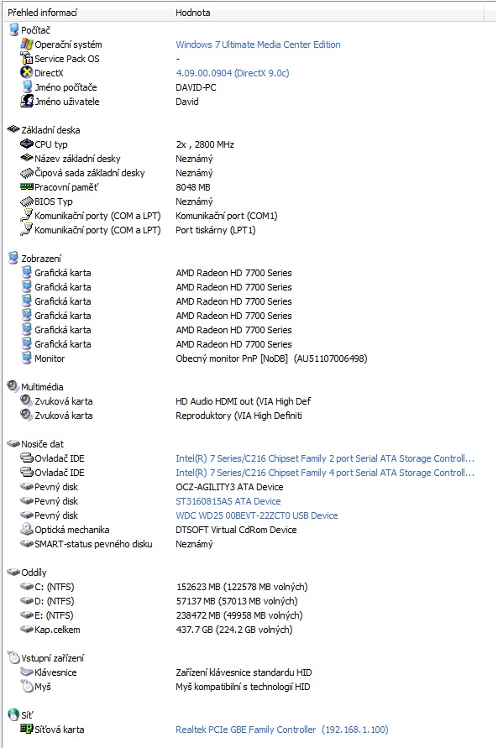Click the Operační systém Windows flag icon
Image resolution: width=498 pixels, height=748 pixels.
pyautogui.click(x=27, y=44)
